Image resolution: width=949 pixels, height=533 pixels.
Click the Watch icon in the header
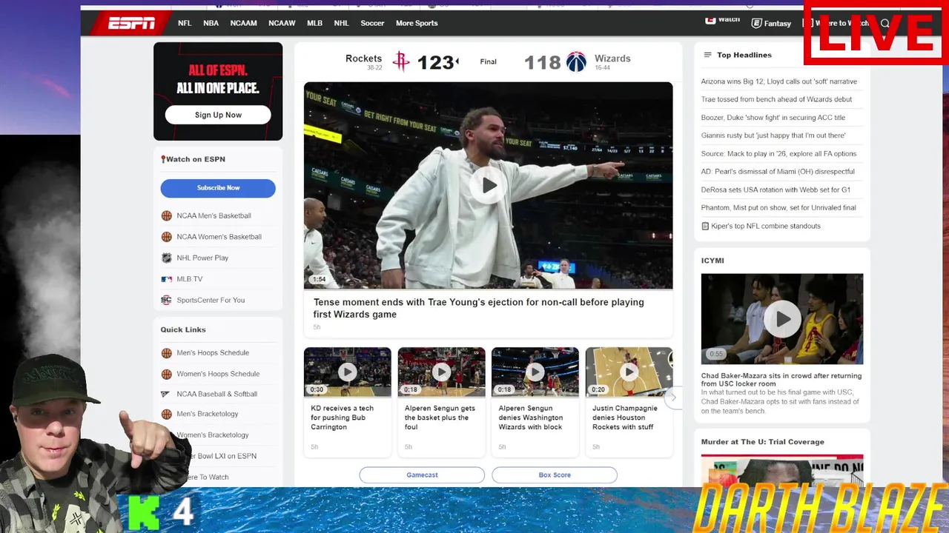tap(710, 20)
